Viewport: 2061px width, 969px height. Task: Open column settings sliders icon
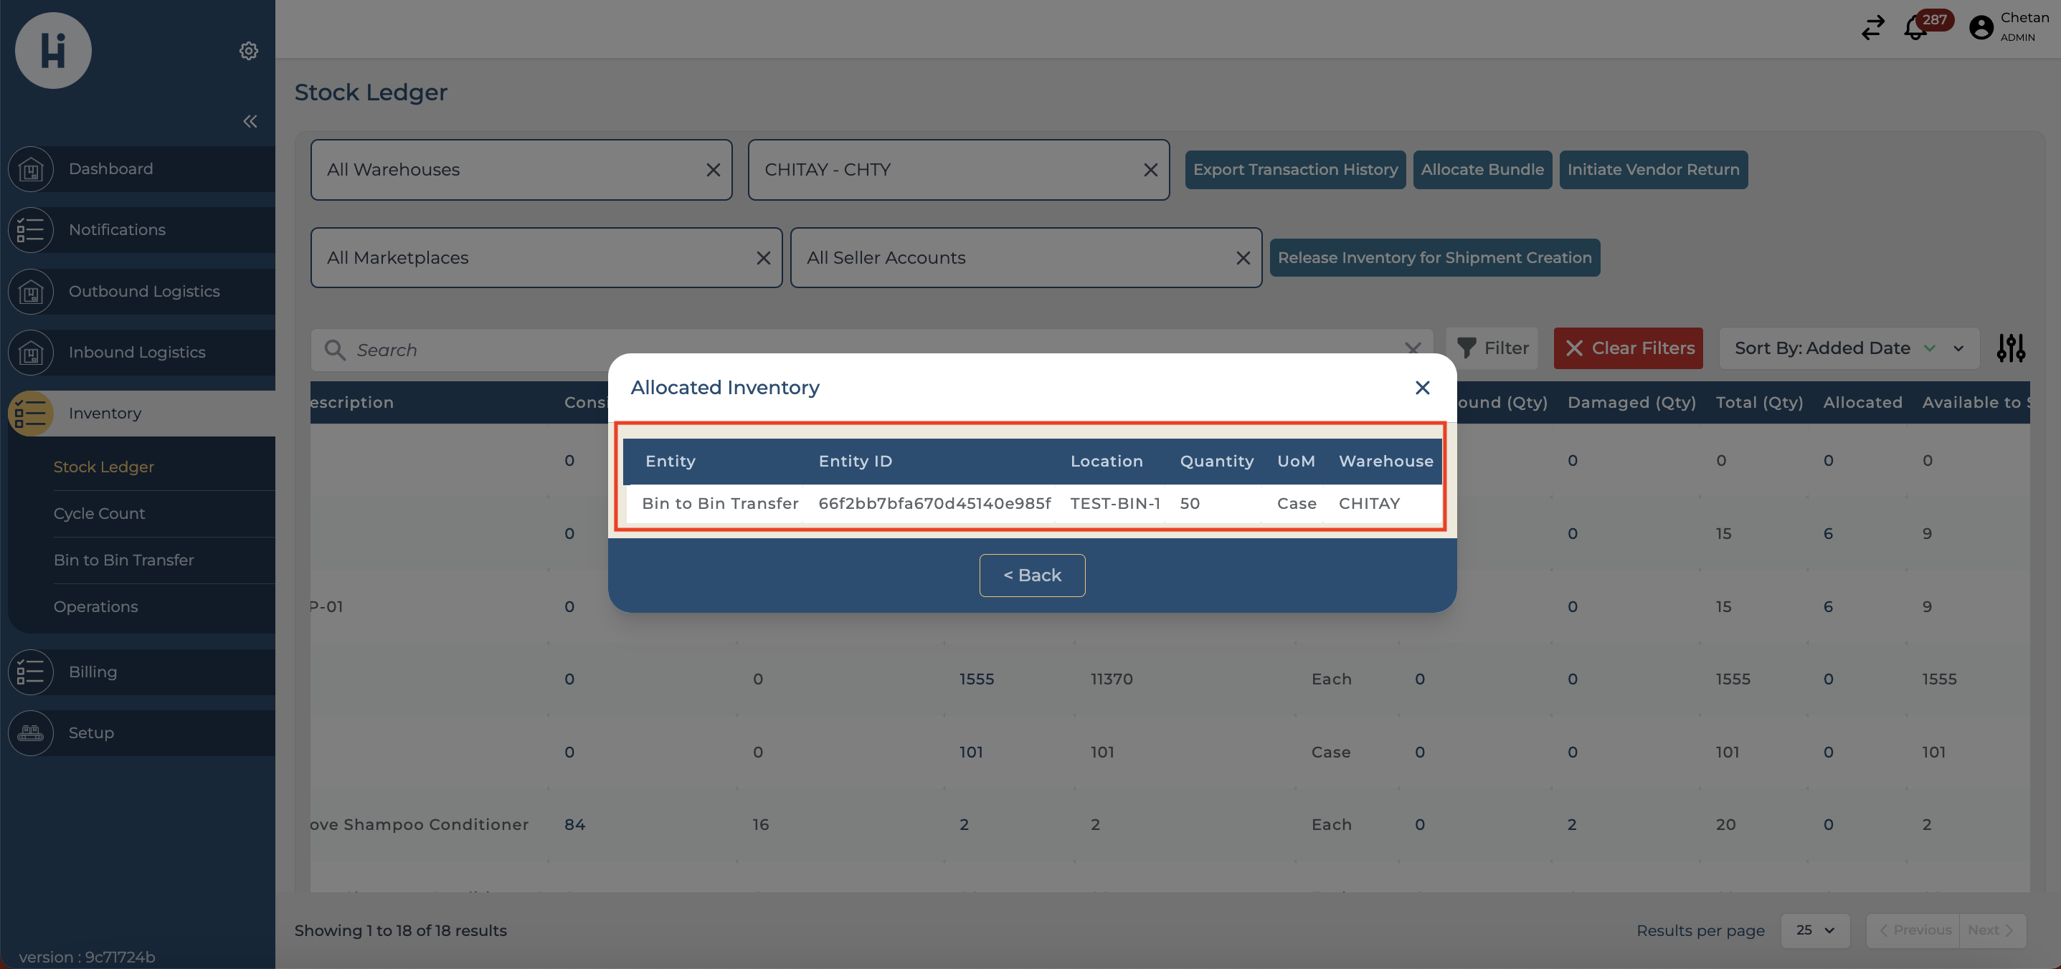pos(2011,348)
